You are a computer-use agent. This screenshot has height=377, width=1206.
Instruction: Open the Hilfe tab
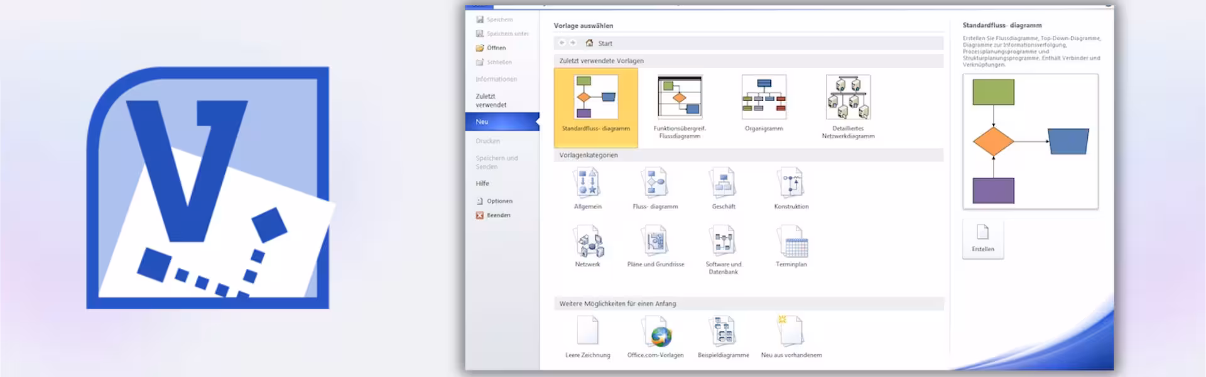[482, 183]
